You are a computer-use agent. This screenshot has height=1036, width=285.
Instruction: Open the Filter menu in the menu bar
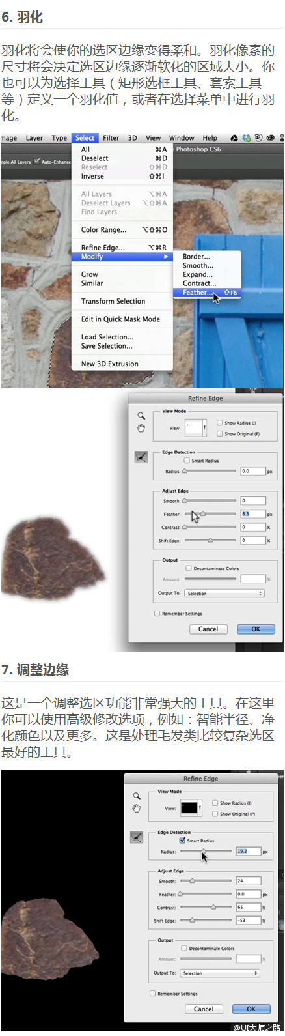pos(111,138)
